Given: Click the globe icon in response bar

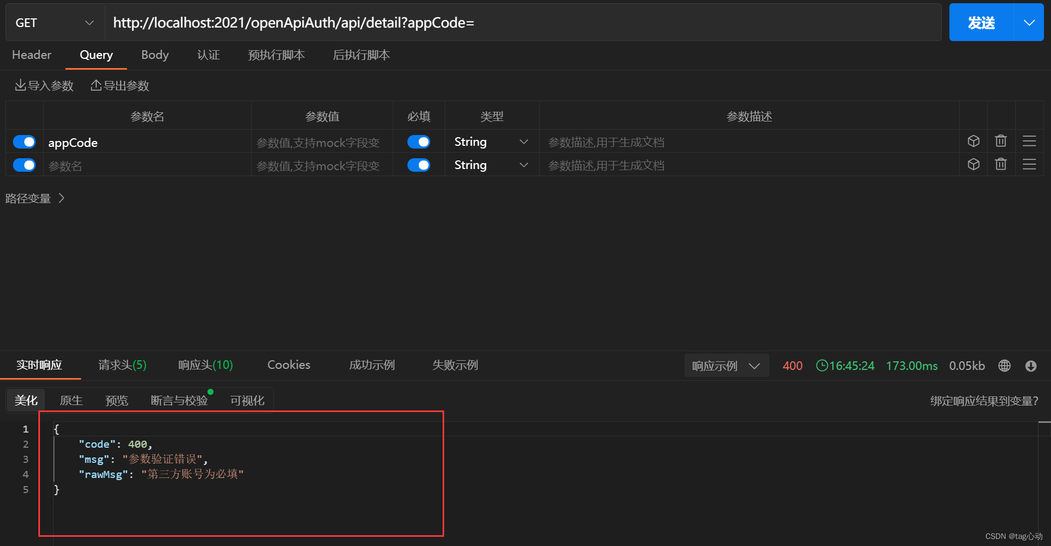Looking at the screenshot, I should pos(1004,366).
